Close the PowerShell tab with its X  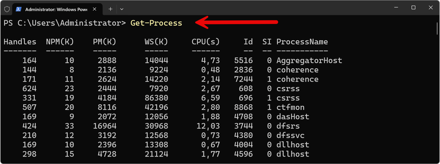pos(95,9)
